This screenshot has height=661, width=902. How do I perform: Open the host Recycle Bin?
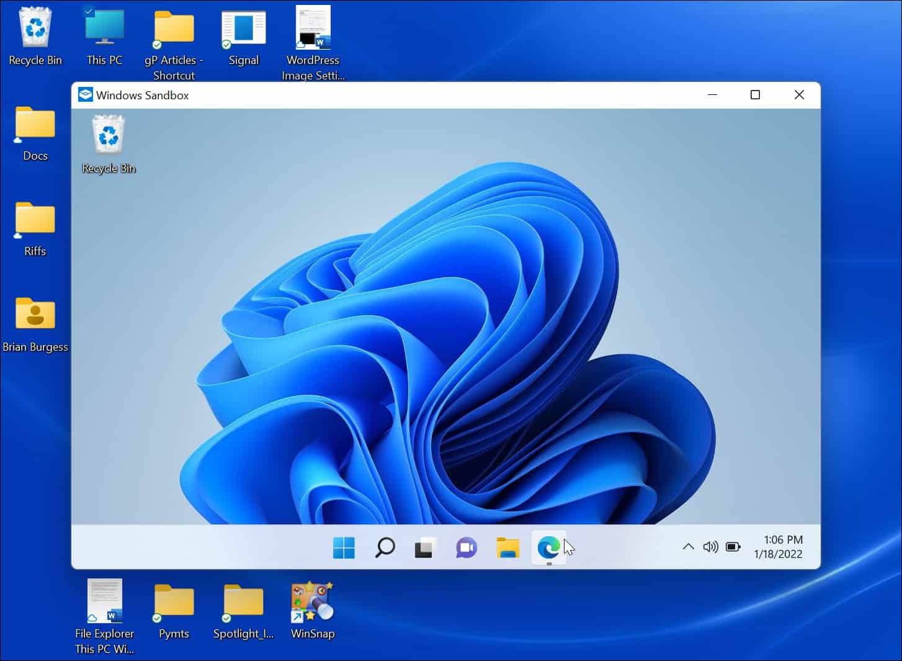coord(35,27)
